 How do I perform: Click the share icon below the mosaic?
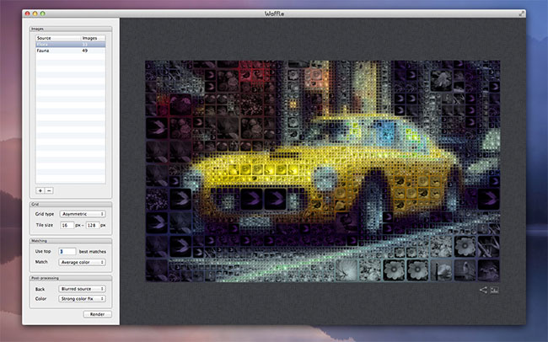click(483, 291)
